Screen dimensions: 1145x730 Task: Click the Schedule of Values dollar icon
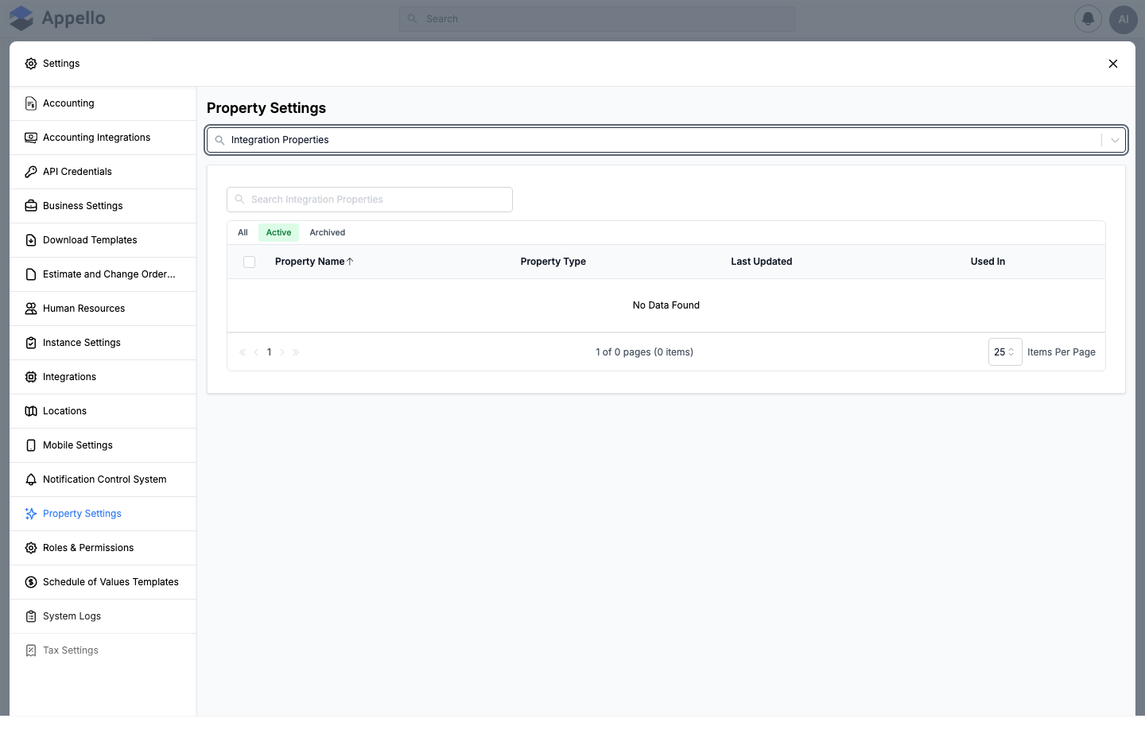pyautogui.click(x=31, y=582)
